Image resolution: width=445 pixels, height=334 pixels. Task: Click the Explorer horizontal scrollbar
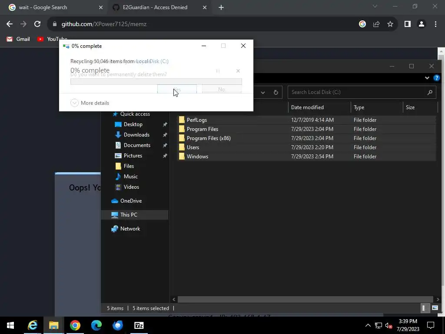[306, 299]
